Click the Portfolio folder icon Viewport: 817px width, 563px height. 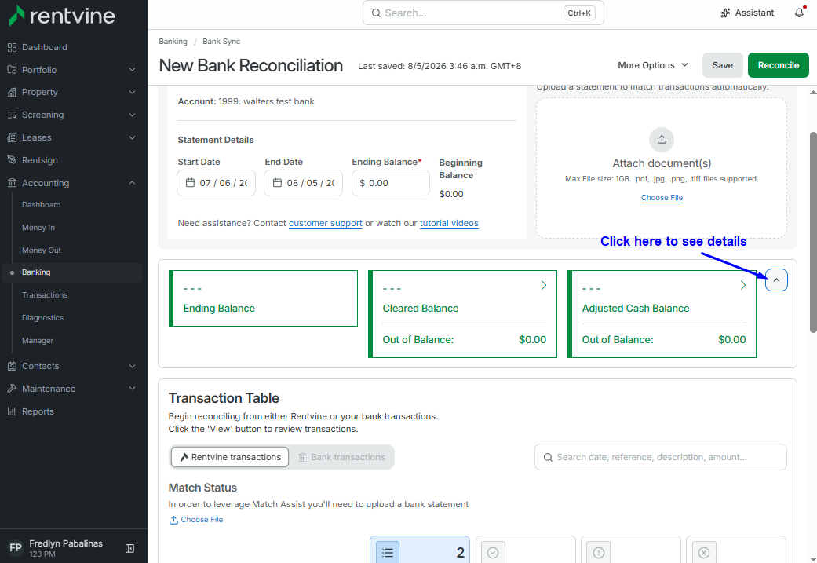click(12, 70)
